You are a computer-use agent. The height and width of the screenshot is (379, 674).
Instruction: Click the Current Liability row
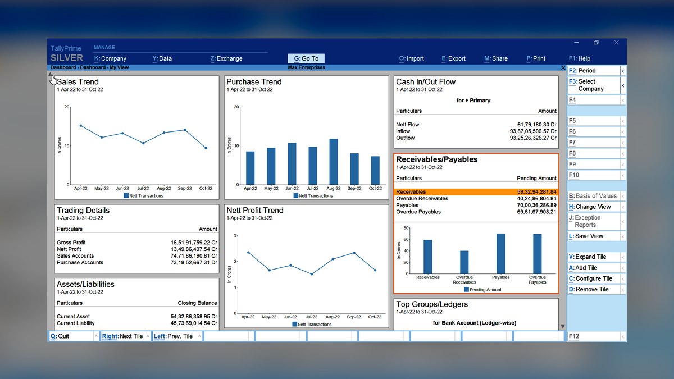(136, 323)
